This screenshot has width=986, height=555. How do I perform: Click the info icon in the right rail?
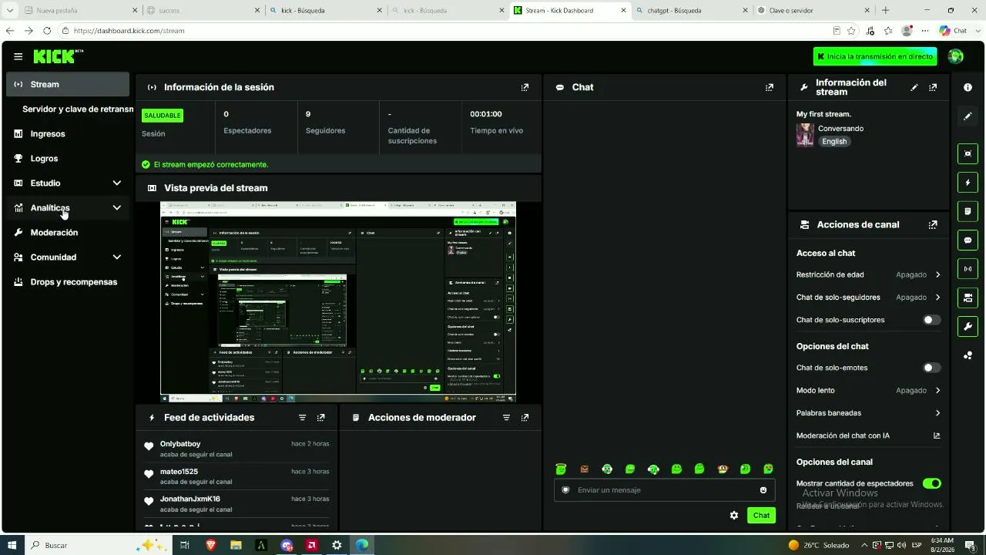(968, 87)
